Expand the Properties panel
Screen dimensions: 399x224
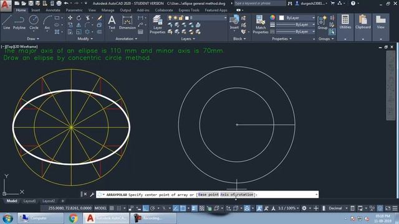click(282, 39)
